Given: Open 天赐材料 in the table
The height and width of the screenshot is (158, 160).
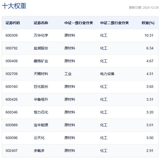Looking at the screenshot, I should [41, 74].
